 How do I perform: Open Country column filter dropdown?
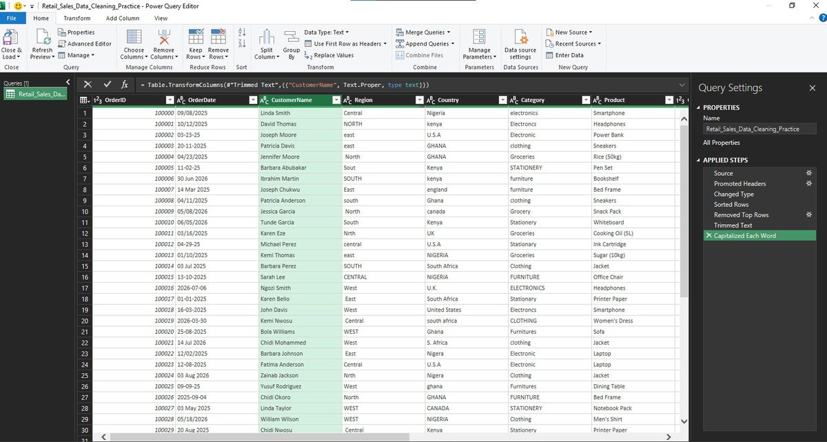(502, 100)
